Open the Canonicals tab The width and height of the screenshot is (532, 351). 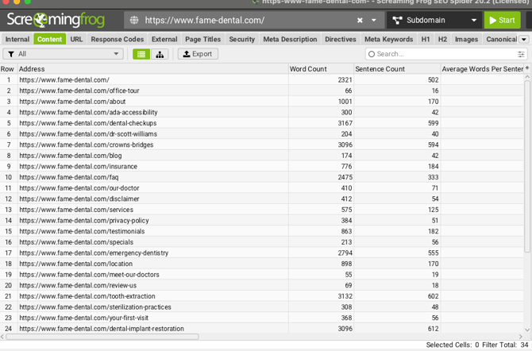click(501, 39)
